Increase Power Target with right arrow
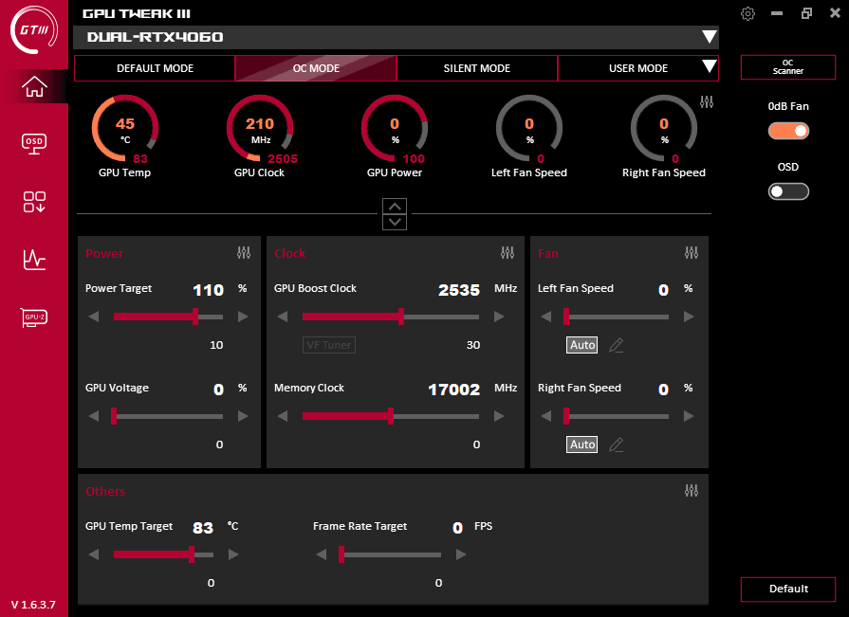 [x=243, y=317]
